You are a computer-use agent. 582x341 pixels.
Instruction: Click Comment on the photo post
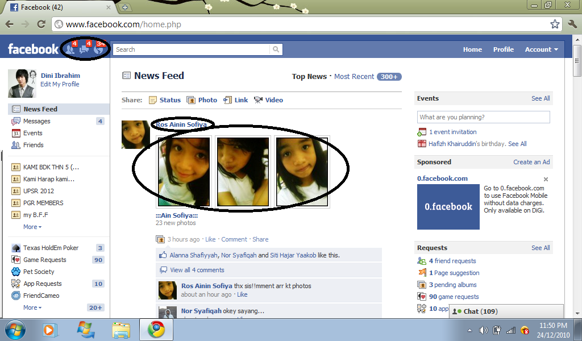coord(234,239)
